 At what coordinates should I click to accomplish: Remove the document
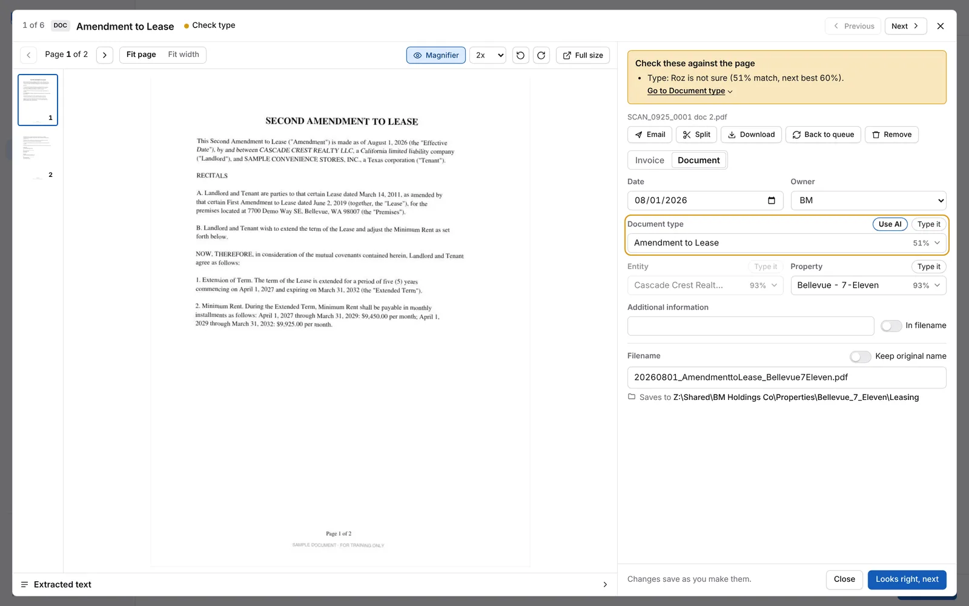pos(891,135)
